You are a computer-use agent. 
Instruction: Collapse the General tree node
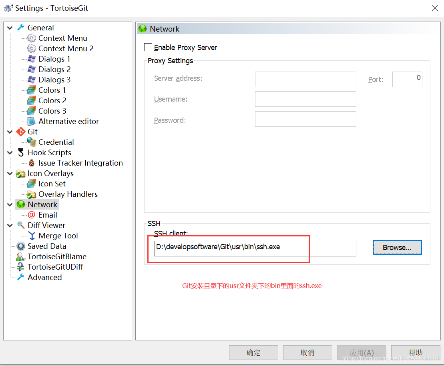click(10, 28)
